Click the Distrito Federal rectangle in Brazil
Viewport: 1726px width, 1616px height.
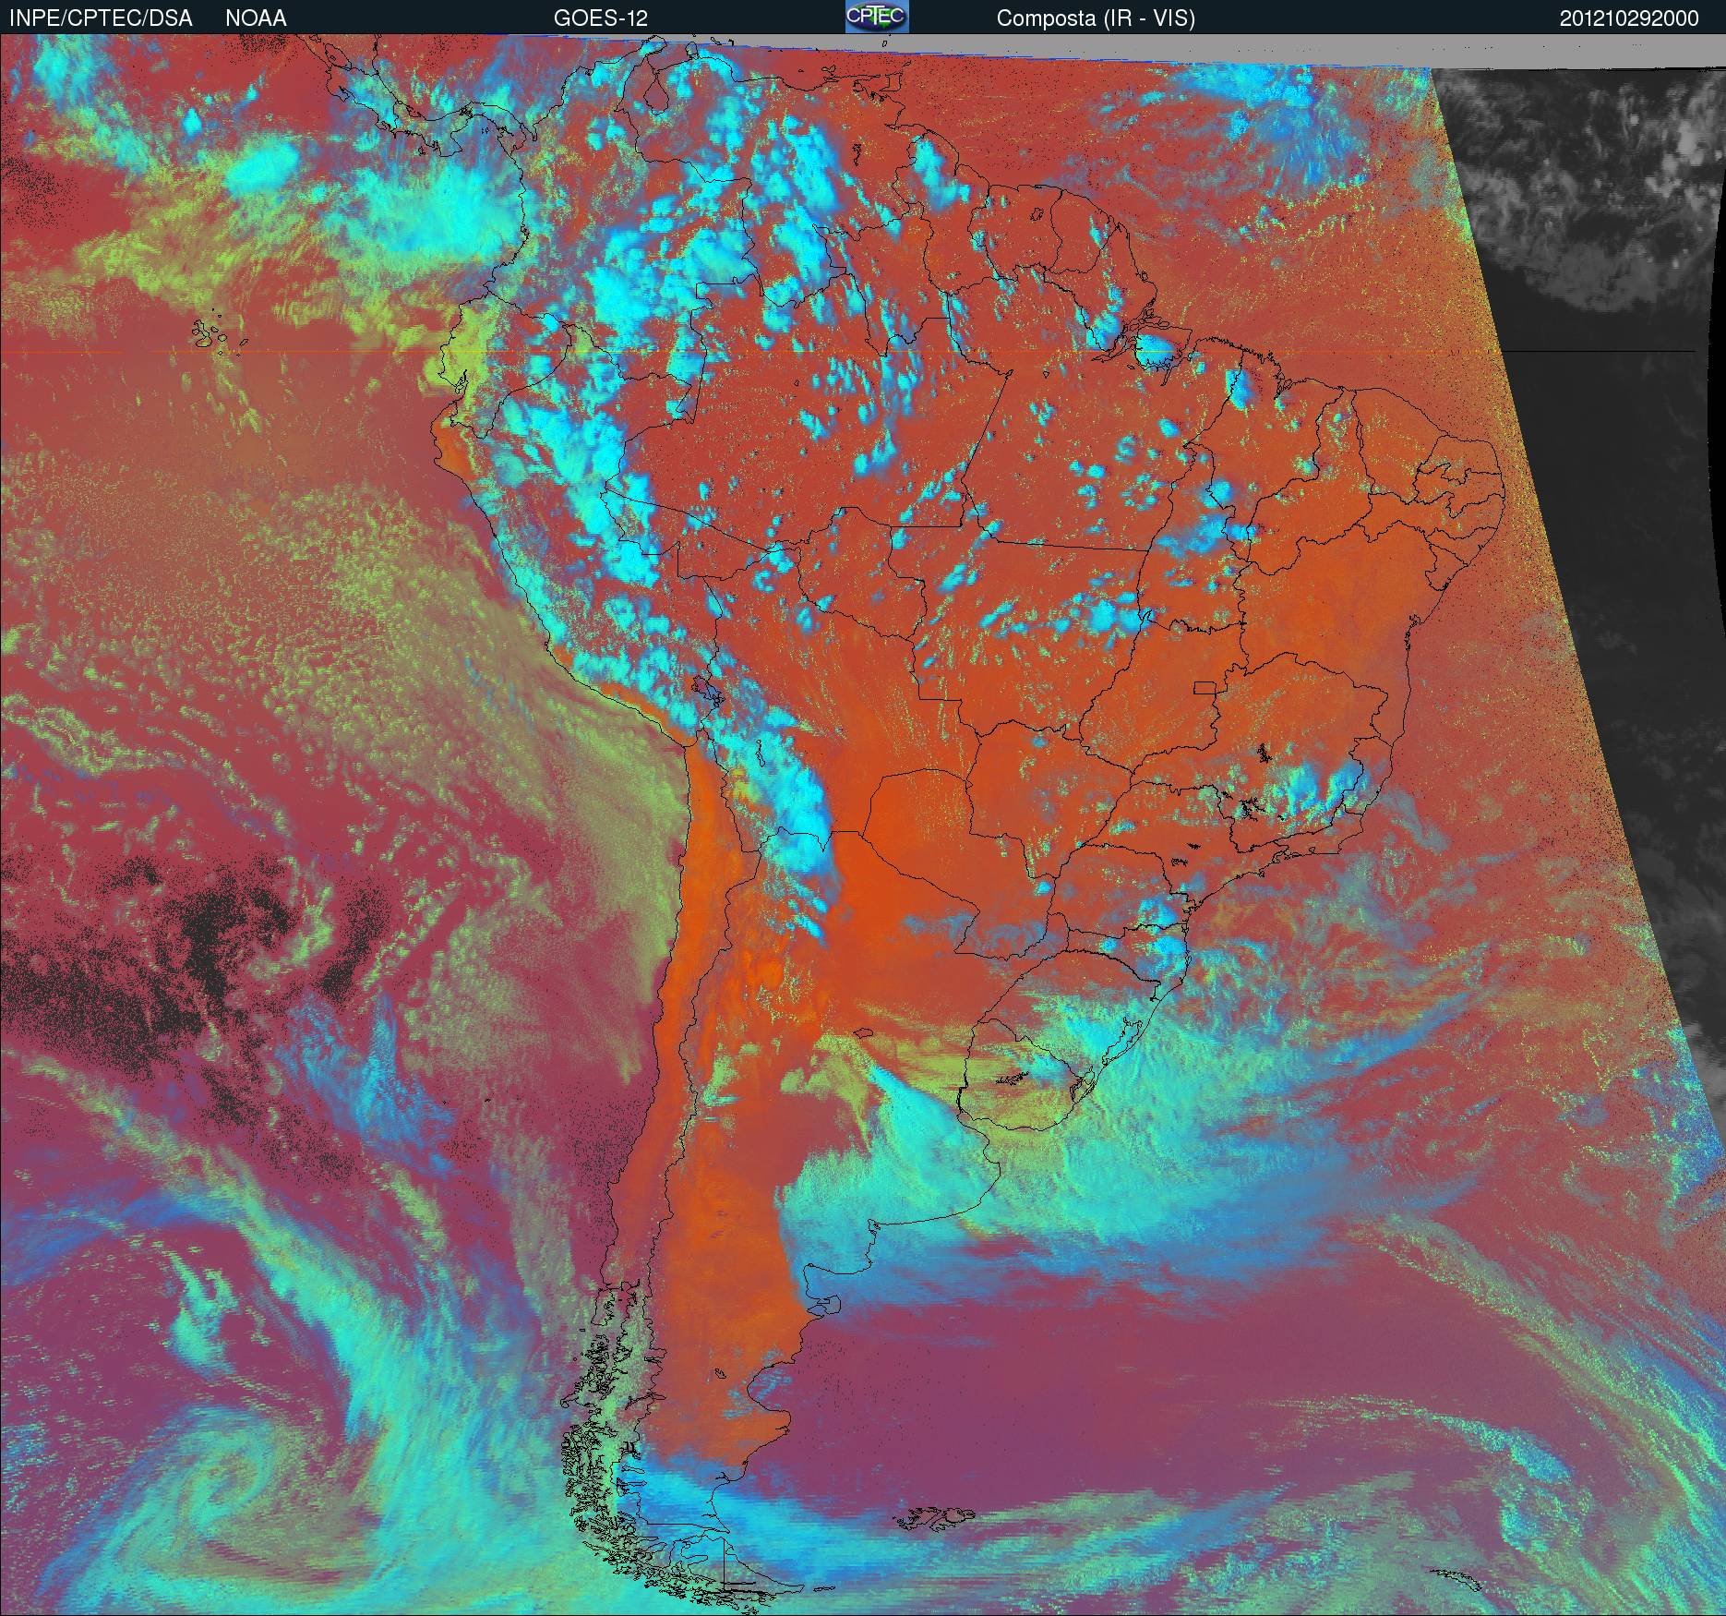tap(1205, 687)
